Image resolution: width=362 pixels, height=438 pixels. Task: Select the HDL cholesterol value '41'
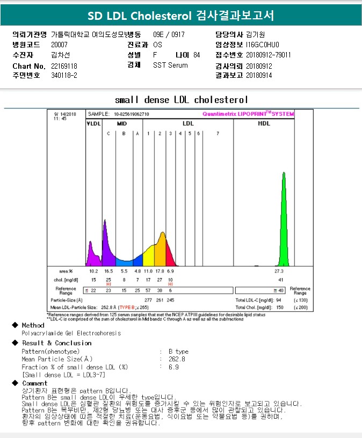[x=281, y=280]
